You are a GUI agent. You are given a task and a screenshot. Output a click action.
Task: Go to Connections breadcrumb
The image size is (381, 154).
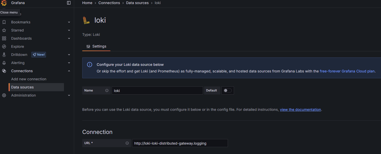pyautogui.click(x=109, y=3)
